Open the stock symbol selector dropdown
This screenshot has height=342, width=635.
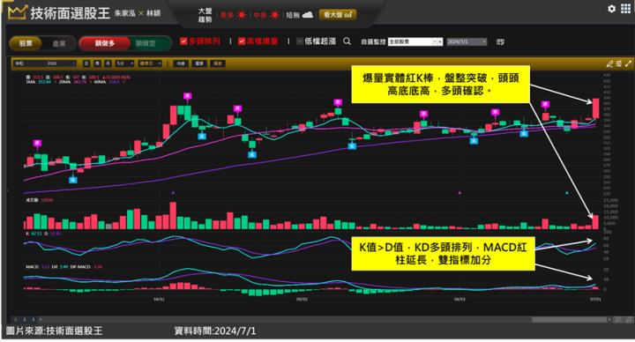tap(45, 63)
